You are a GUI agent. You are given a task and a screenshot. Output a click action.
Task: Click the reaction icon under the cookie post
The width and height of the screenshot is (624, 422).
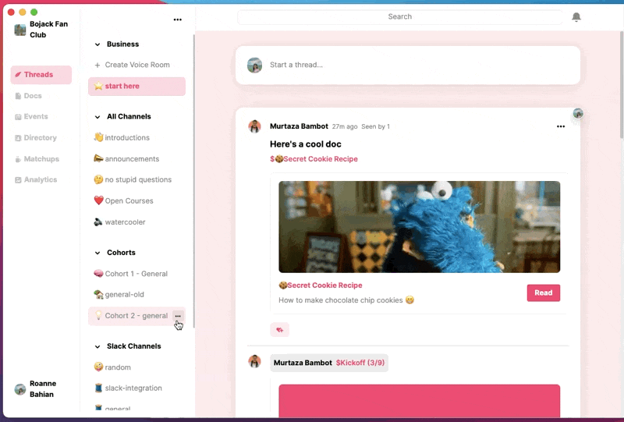(279, 330)
